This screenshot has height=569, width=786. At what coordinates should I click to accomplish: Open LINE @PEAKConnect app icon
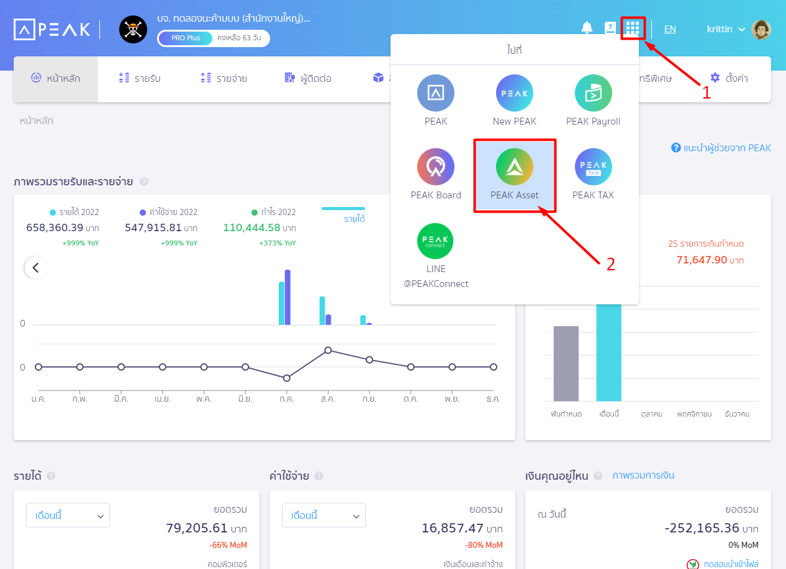coord(436,241)
